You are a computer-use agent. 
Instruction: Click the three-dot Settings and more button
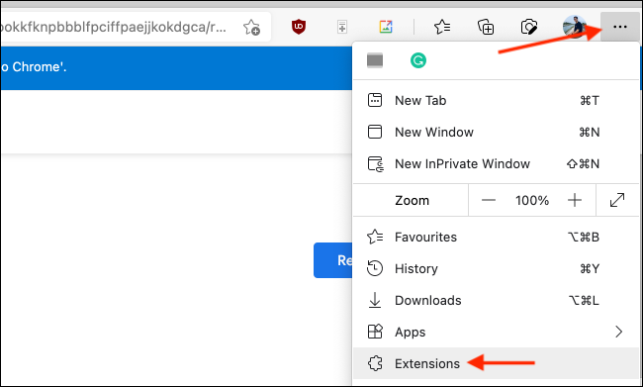coord(620,27)
